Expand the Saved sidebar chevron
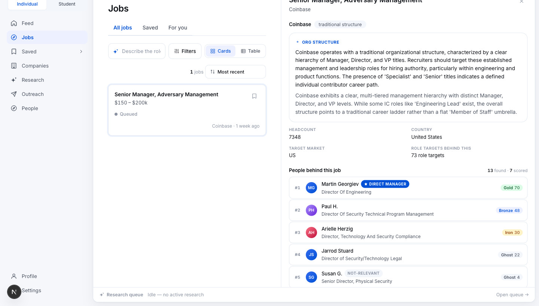 81,51
